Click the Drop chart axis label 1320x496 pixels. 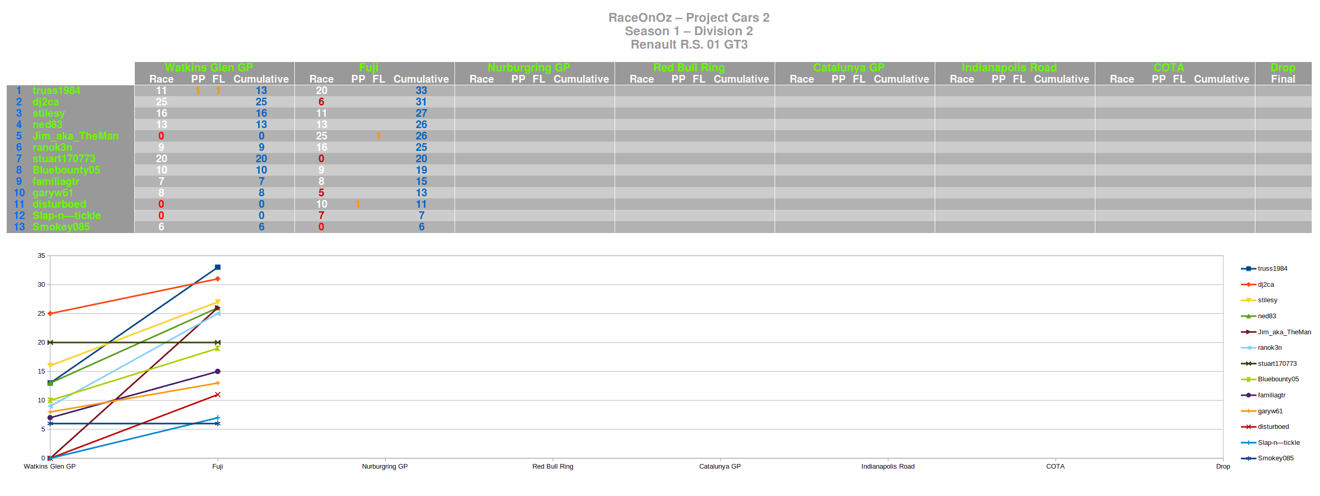[x=1223, y=467]
